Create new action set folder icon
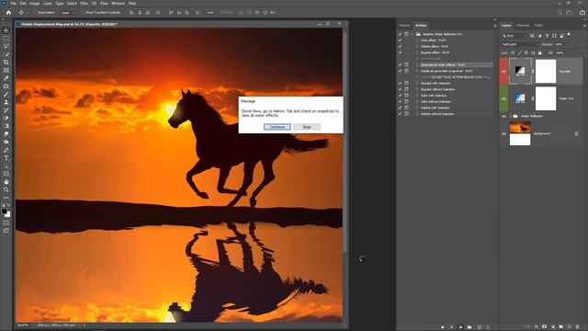Image resolution: width=588 pixels, height=331 pixels. point(469,327)
